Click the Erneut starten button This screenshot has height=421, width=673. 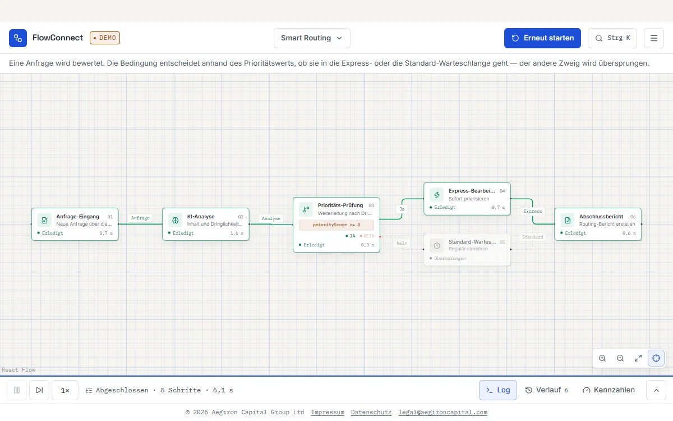click(542, 38)
